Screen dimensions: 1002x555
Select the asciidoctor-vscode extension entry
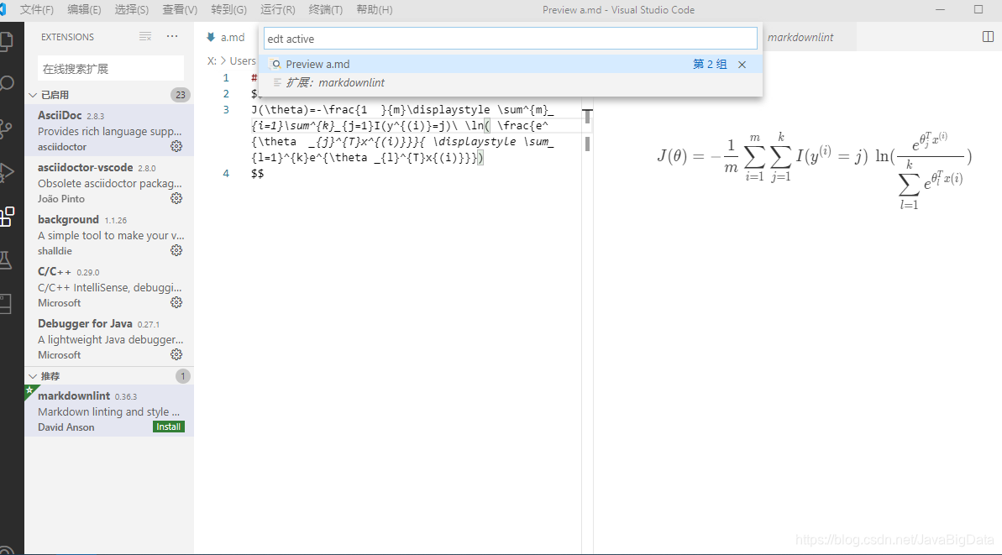coord(109,183)
